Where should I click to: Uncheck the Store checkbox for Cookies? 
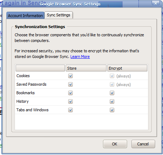(x=70, y=76)
